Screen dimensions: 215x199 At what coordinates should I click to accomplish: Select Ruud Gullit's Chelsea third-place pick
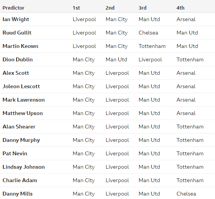(148, 33)
